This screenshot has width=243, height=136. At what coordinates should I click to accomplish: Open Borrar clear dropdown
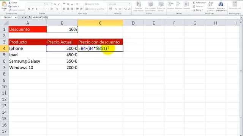click(x=198, y=10)
